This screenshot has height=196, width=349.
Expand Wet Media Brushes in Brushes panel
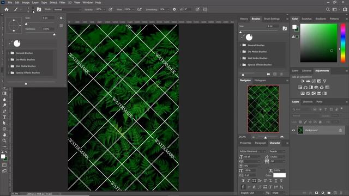click(x=240, y=58)
